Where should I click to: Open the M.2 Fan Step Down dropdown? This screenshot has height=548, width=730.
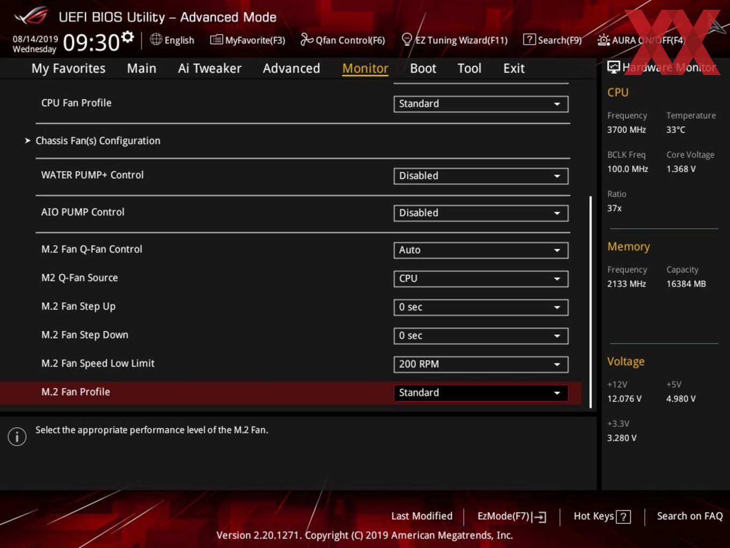coord(480,335)
